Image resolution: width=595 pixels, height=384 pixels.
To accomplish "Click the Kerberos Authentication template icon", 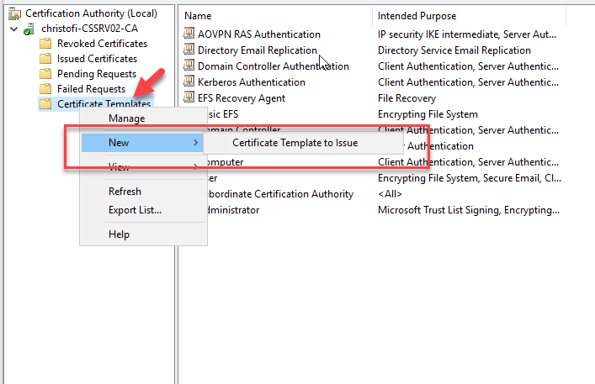I will click(x=189, y=82).
